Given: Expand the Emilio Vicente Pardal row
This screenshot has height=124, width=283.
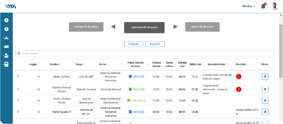Looking at the screenshot, I should tap(18, 100).
